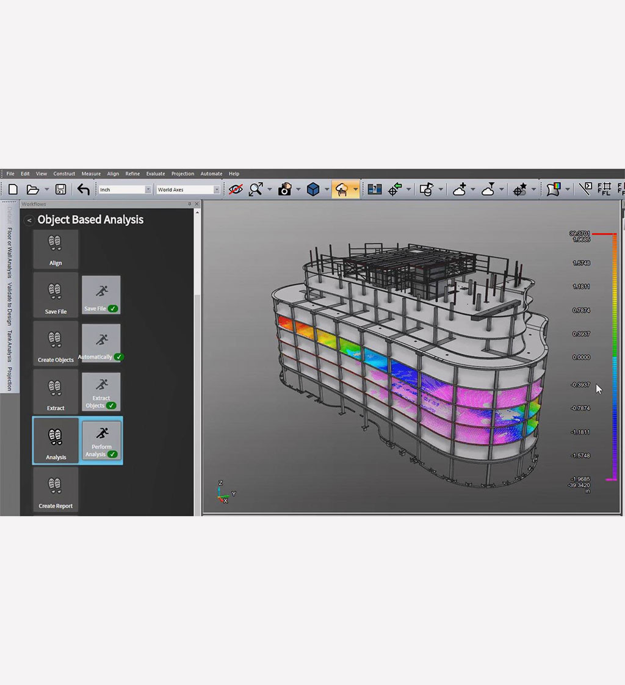Select the blue 3D cube view icon
This screenshot has height=685, width=625.
(313, 190)
